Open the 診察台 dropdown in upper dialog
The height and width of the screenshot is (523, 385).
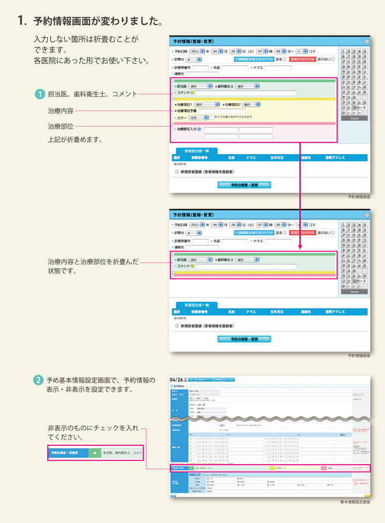[x=194, y=60]
